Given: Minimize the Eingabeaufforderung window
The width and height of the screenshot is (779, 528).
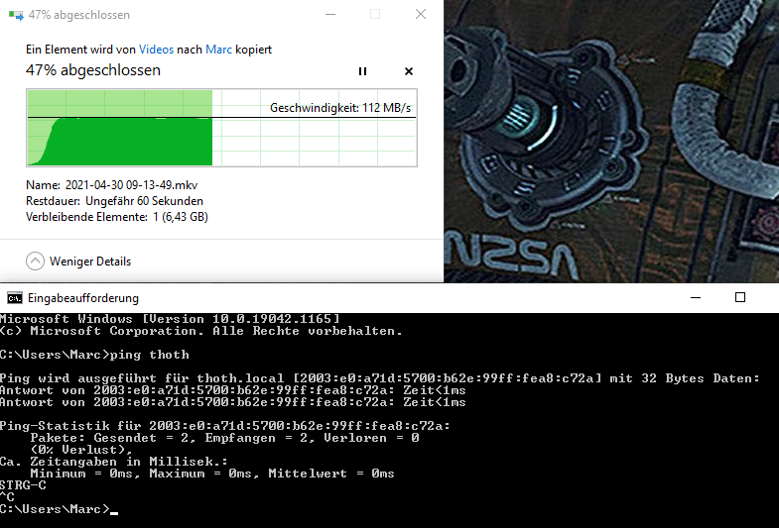Looking at the screenshot, I should (696, 297).
